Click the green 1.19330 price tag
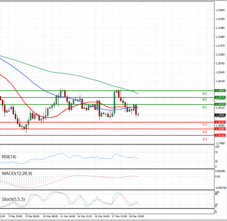The height and width of the screenshot is (221, 227). (220, 104)
